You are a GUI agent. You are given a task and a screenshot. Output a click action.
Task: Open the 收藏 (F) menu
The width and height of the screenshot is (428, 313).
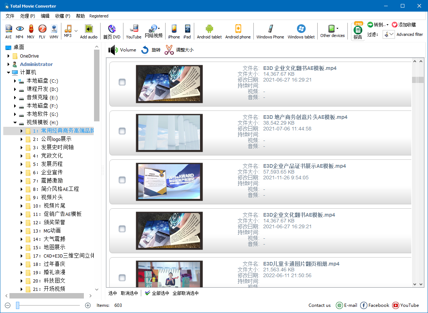coord(62,16)
